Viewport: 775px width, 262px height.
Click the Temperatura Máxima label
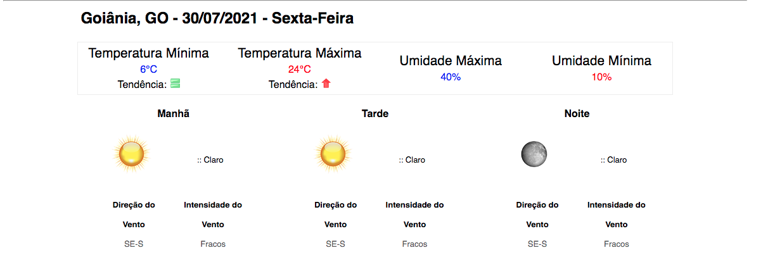coord(300,53)
